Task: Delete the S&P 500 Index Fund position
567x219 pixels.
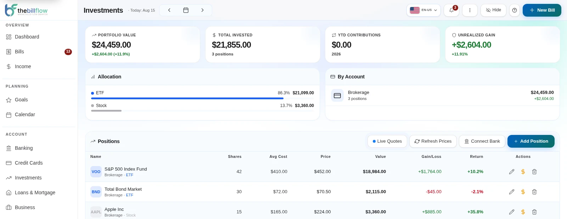Action: click(x=534, y=172)
